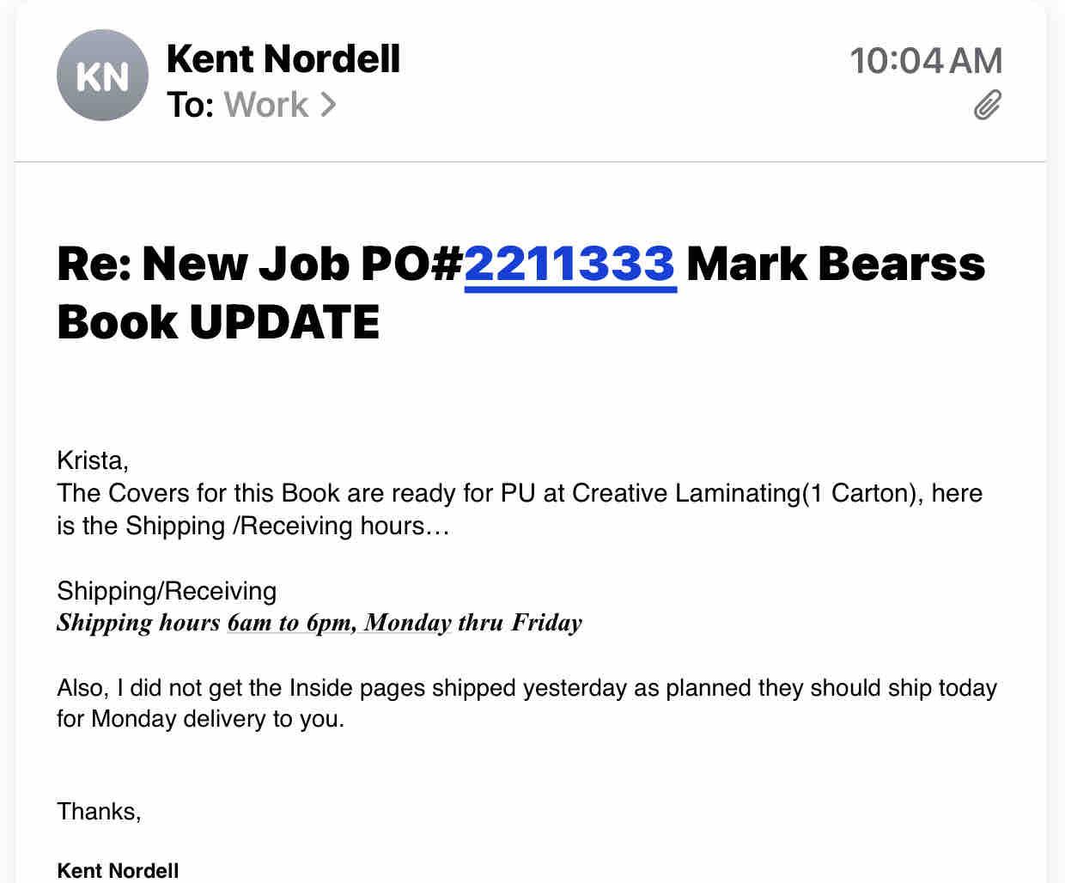Expand recipient details with the chevron
Screen dimensions: 1065x883
pos(329,105)
